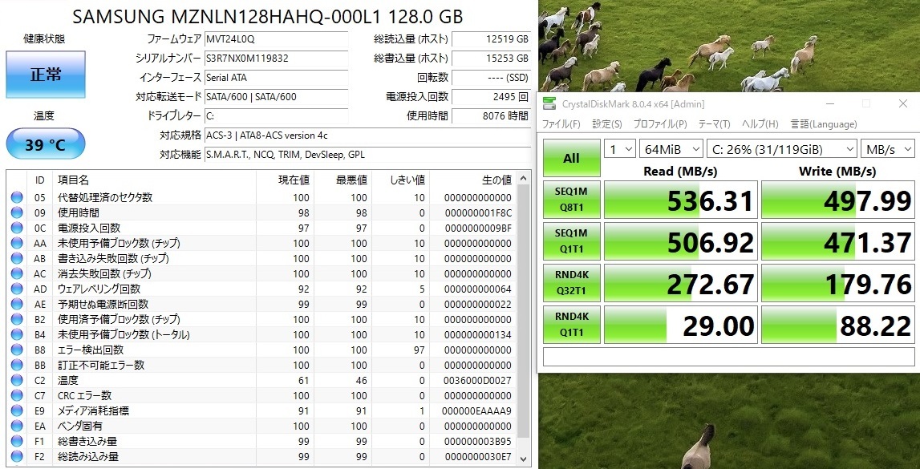Screen dimensions: 920x469
Task: Click the 現在値 column header
Action: 286,180
